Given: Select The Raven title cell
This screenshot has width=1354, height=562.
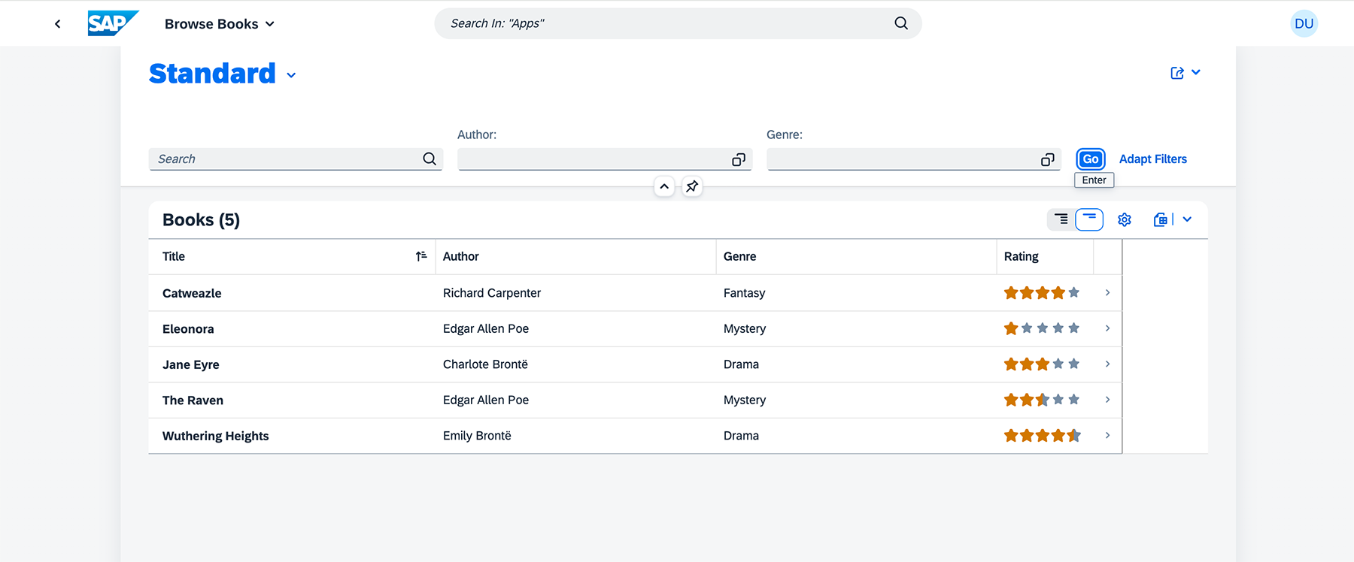Looking at the screenshot, I should click(x=193, y=400).
